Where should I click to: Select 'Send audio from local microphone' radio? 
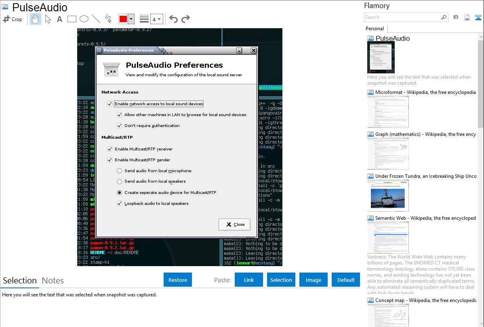[x=120, y=171]
